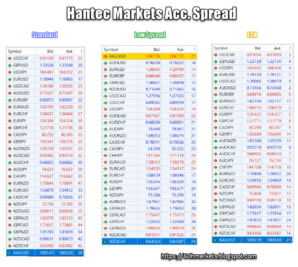Click the up arrow icon beside GBPUSD in Standard table

click(10, 65)
